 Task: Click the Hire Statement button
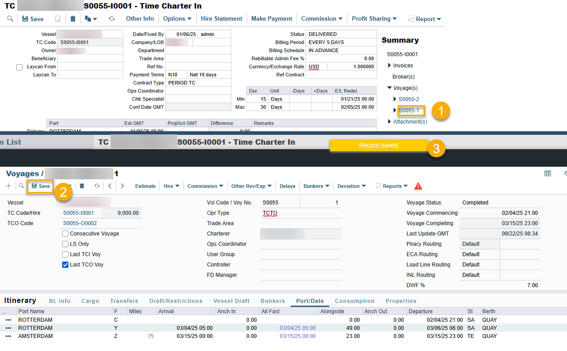click(221, 19)
